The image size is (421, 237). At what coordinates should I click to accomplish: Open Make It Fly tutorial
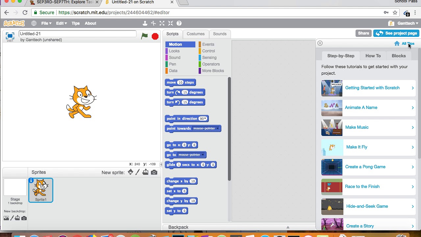point(368,147)
